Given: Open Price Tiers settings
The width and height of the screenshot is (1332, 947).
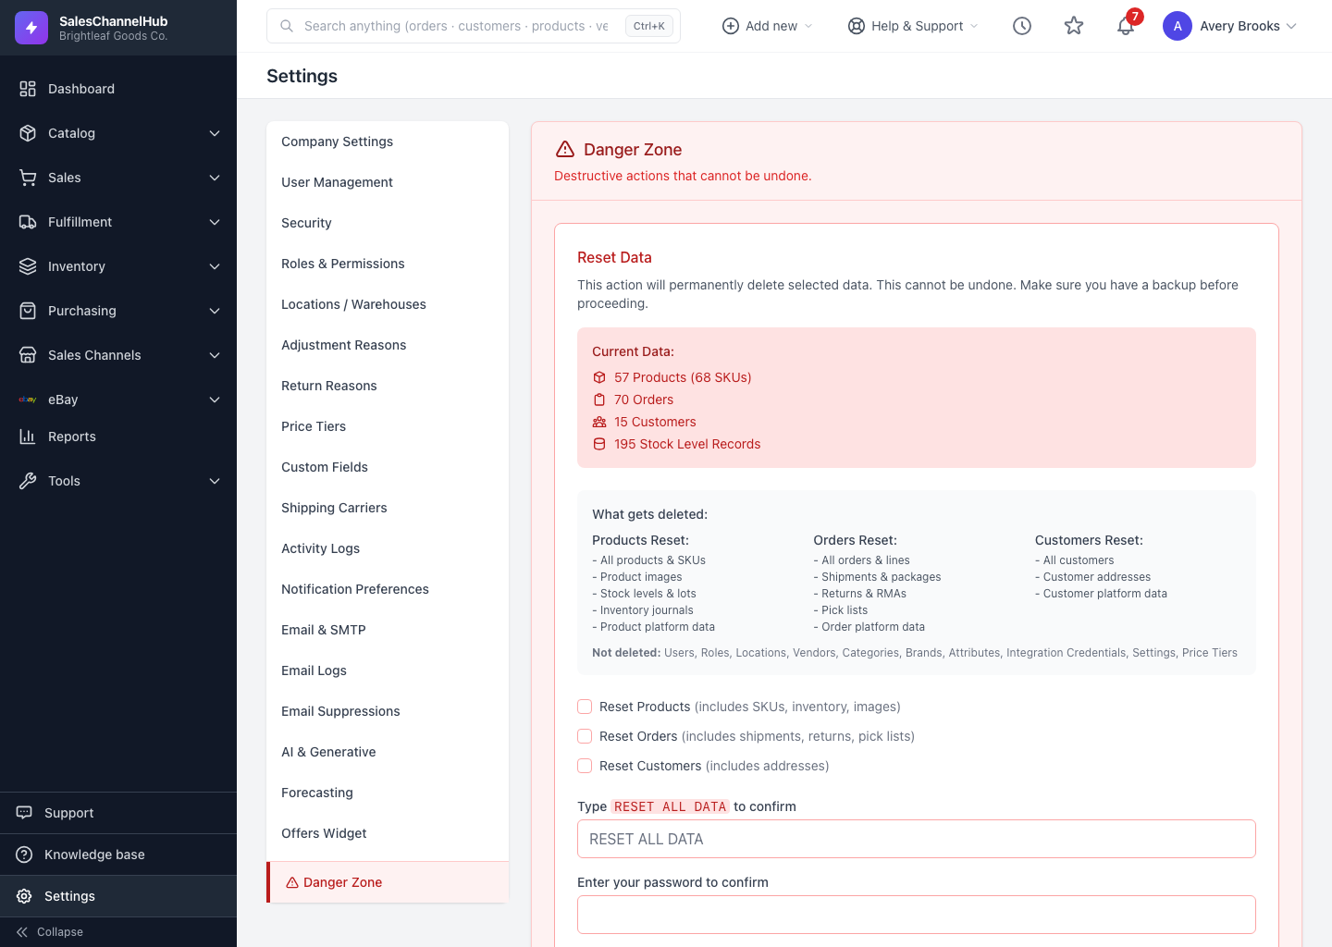Looking at the screenshot, I should (388, 426).
